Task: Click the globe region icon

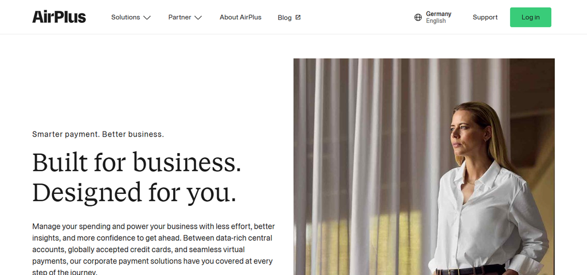Action: click(x=418, y=17)
